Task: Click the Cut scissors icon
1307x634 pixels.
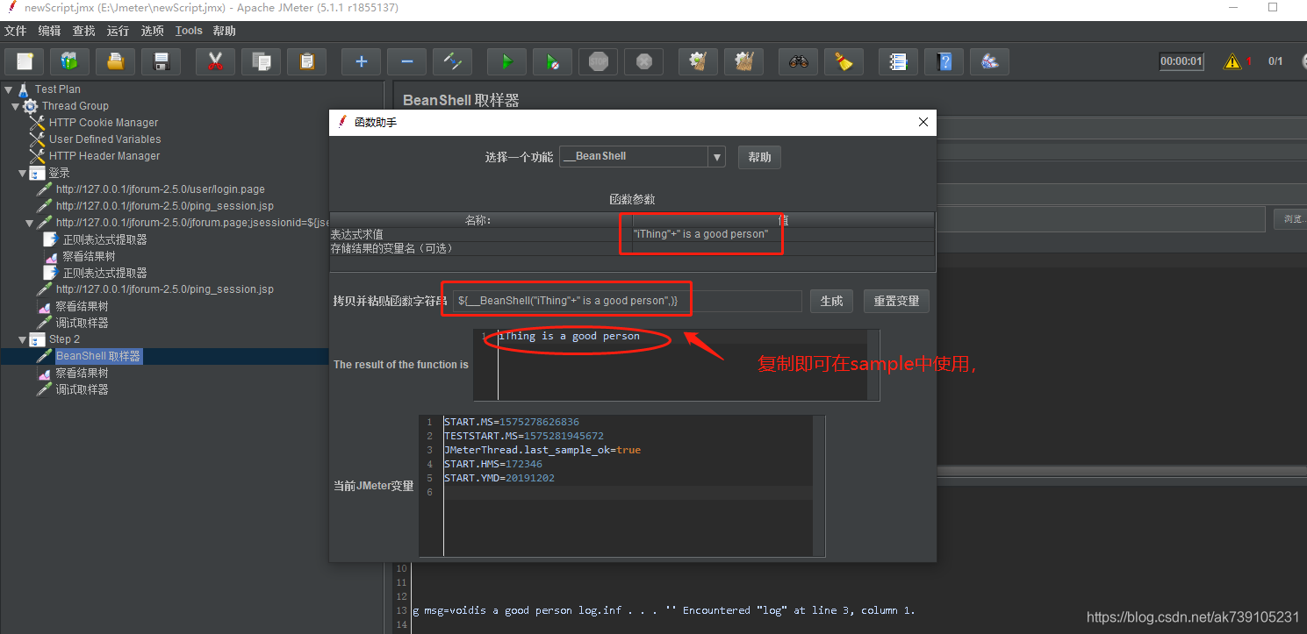Action: click(x=215, y=61)
